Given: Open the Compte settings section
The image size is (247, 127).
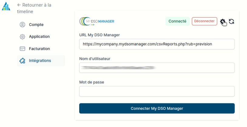Looking at the screenshot, I should click(36, 25).
